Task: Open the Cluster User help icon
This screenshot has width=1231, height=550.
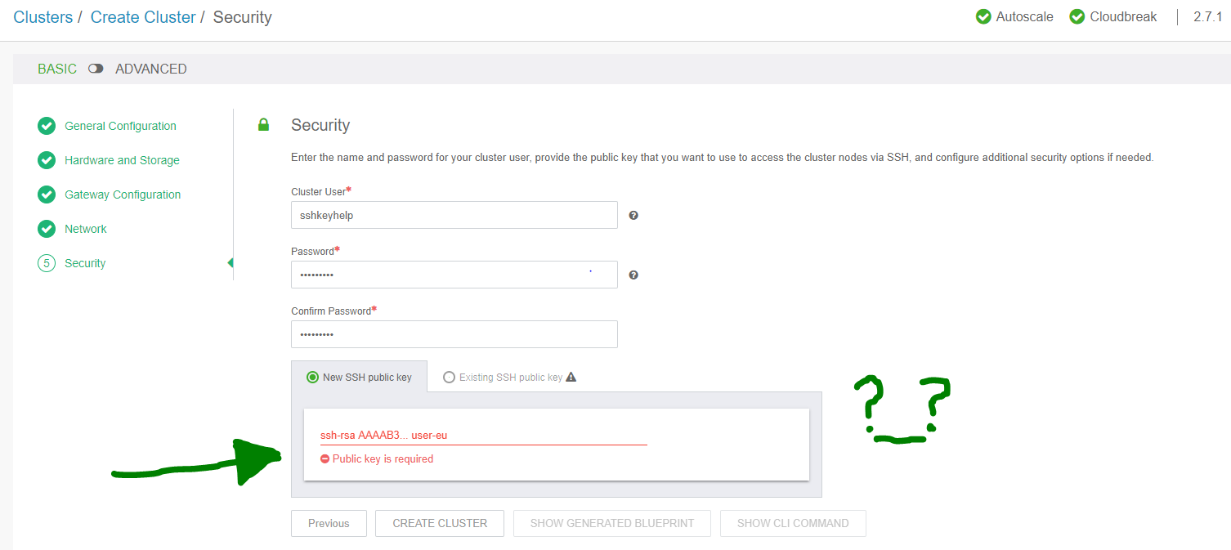Action: (633, 215)
